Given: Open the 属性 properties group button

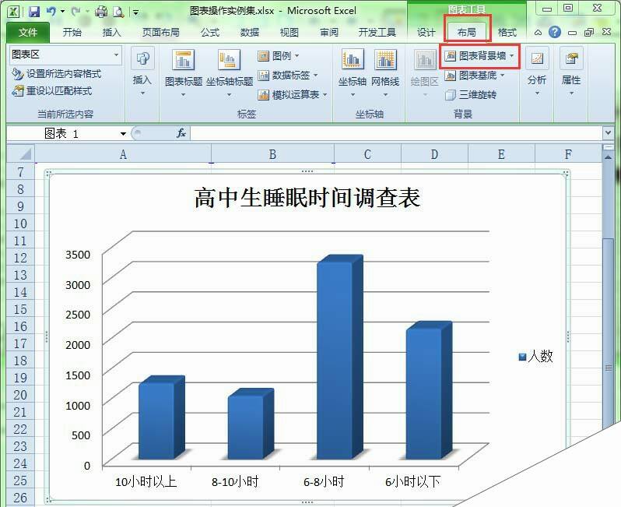Looking at the screenshot, I should 571,72.
